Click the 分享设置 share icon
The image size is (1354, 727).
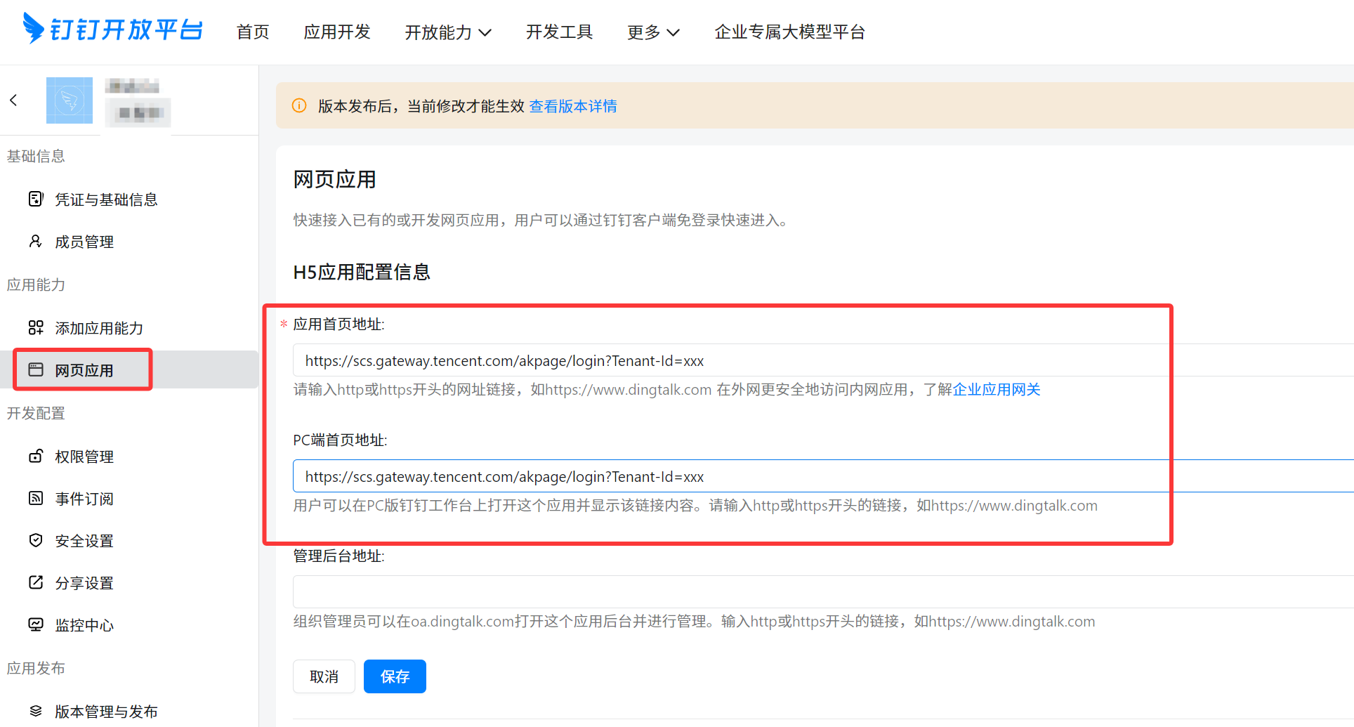coord(36,582)
